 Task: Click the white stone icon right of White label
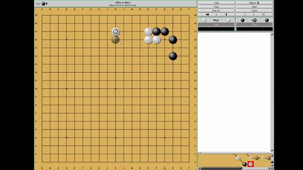coord(229,20)
